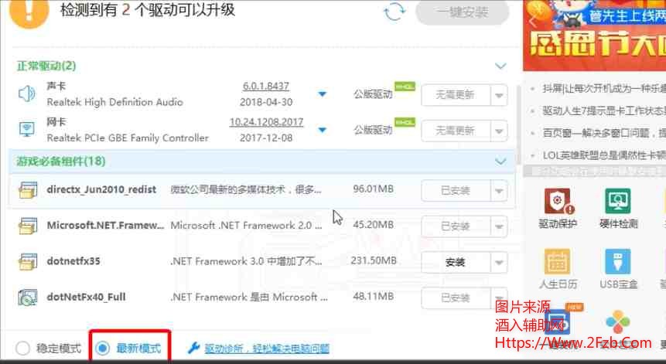The width and height of the screenshot is (666, 364).
Task: Click size value 231.50MB
Action: (374, 260)
